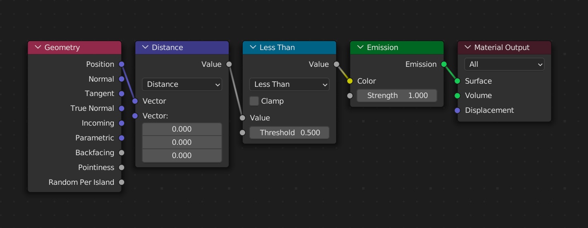The height and width of the screenshot is (228, 588).
Task: Click the Emission node header
Action: [x=397, y=47]
